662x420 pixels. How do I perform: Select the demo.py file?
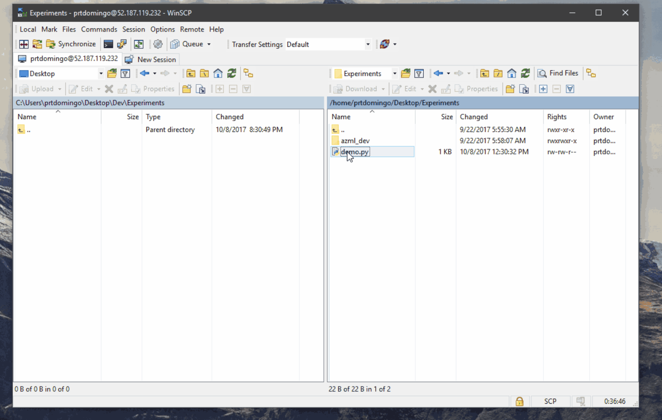coord(355,152)
